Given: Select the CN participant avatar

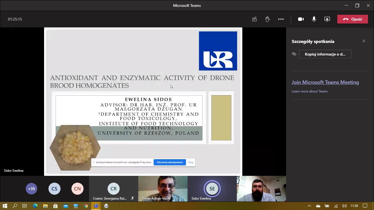Looking at the screenshot, I should (x=77, y=189).
